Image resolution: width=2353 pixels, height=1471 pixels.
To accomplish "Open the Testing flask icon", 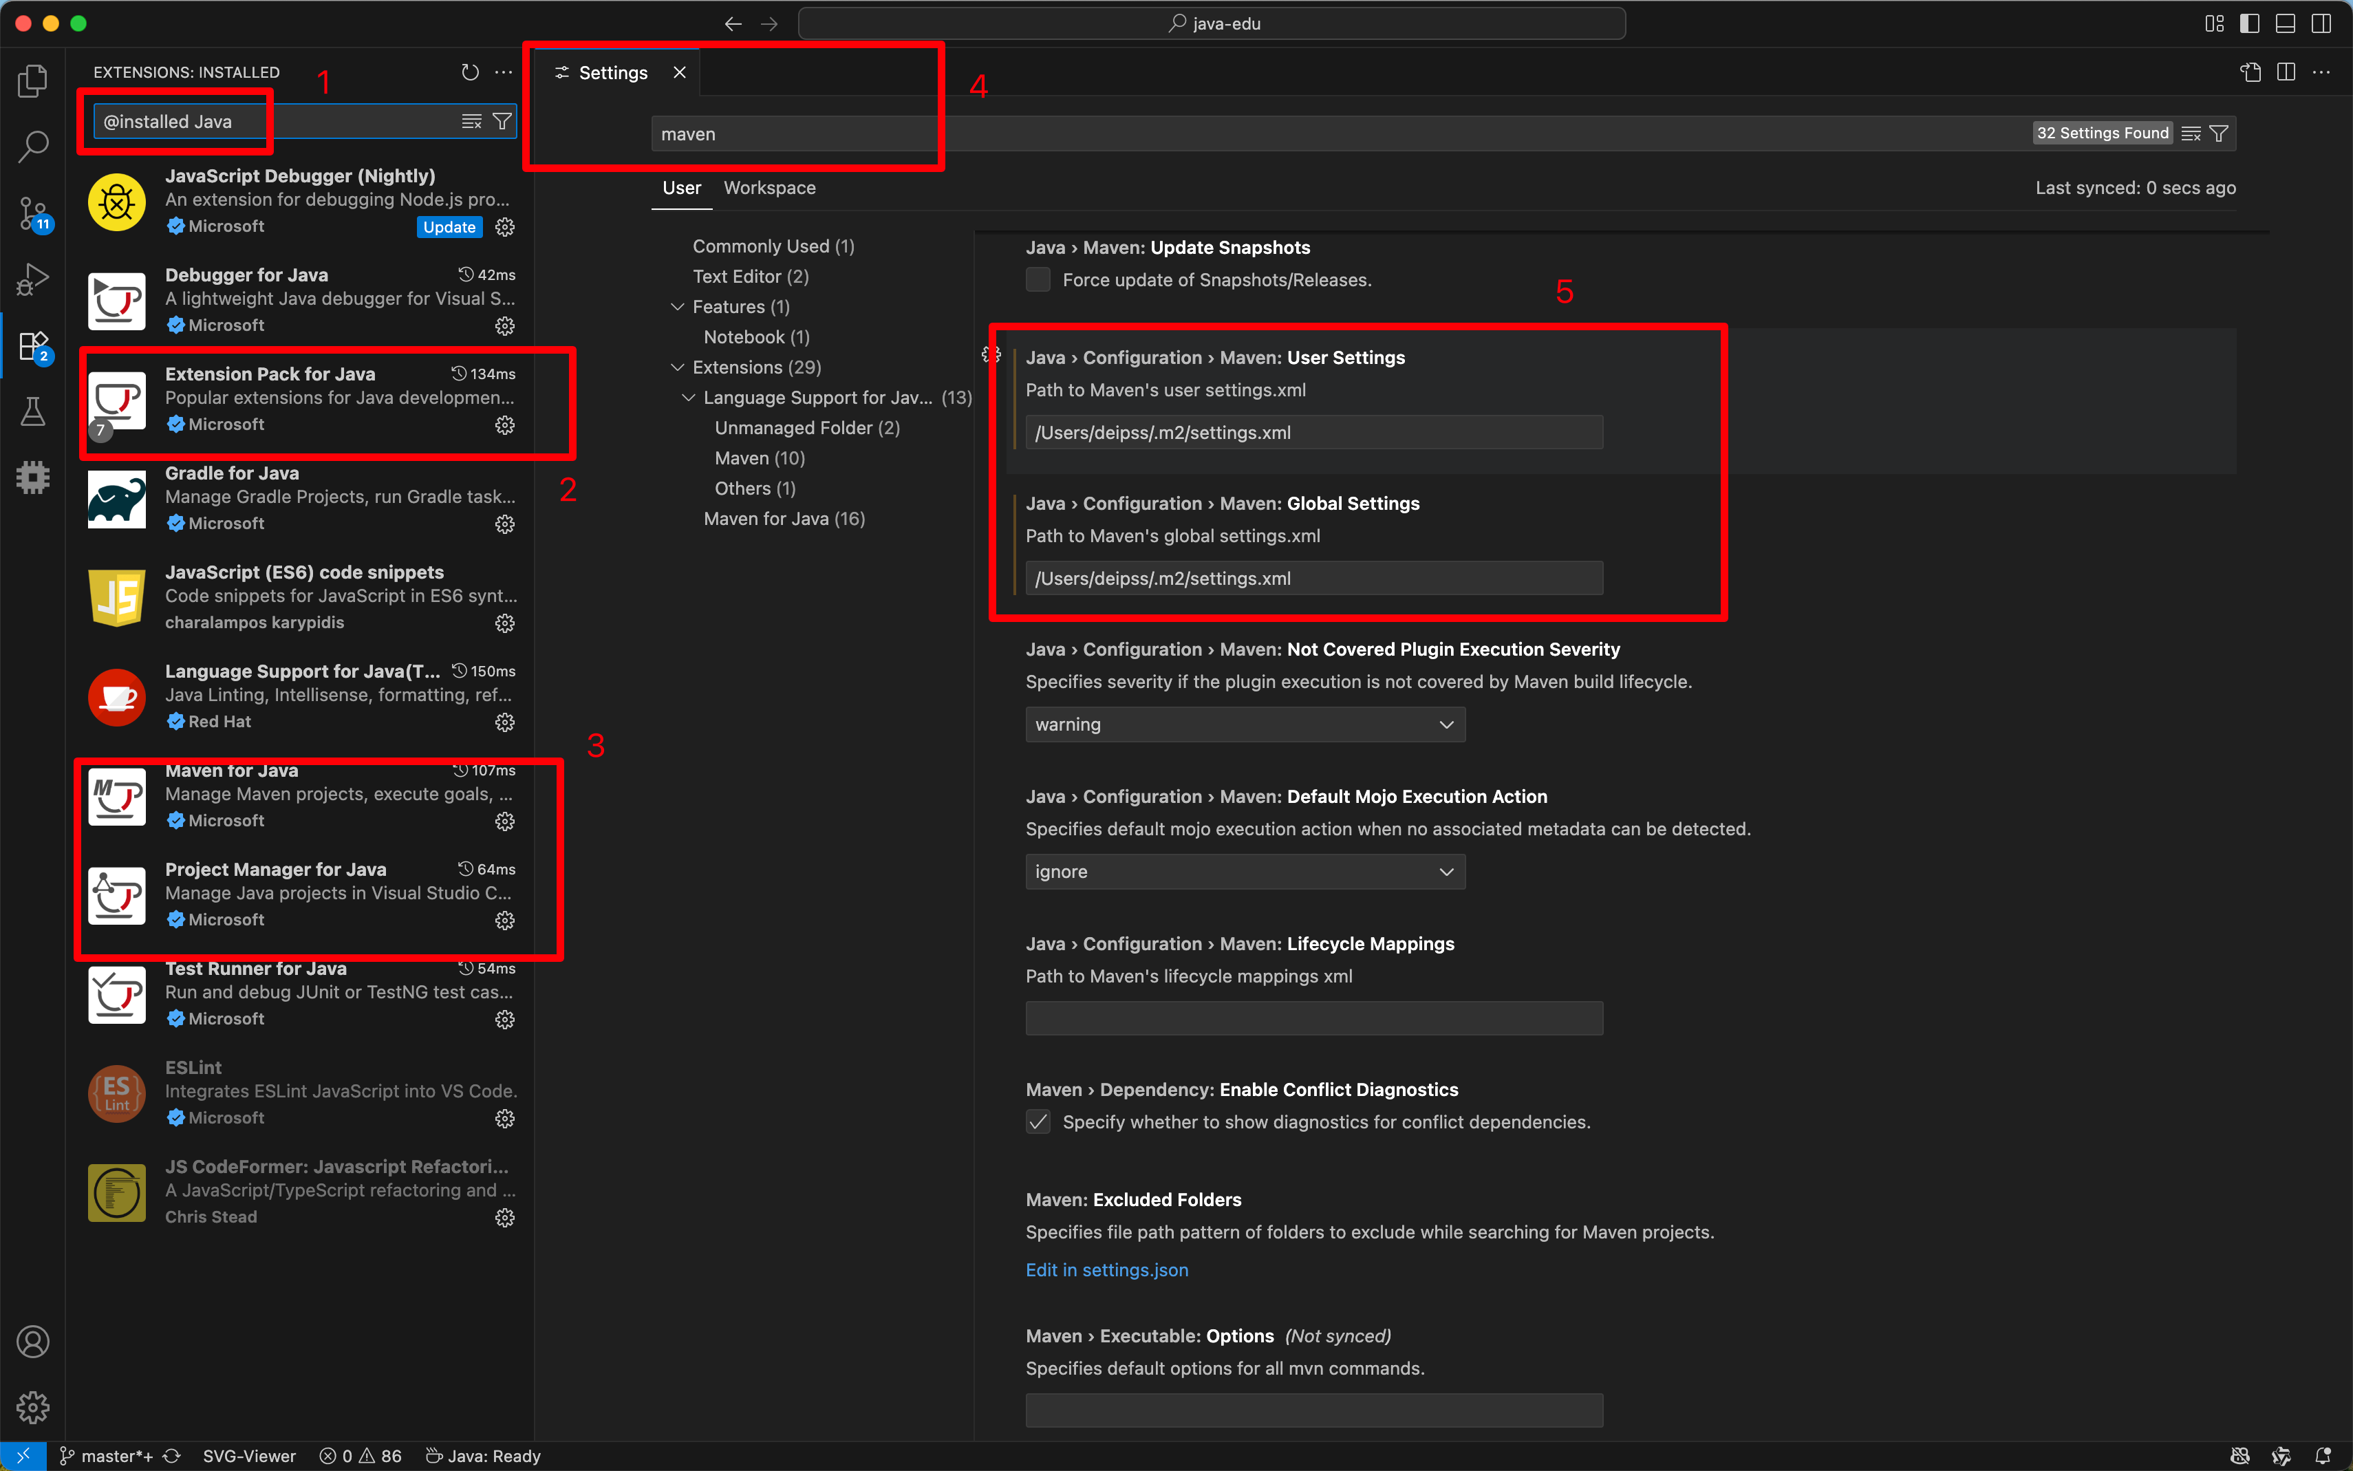I will click(x=33, y=411).
